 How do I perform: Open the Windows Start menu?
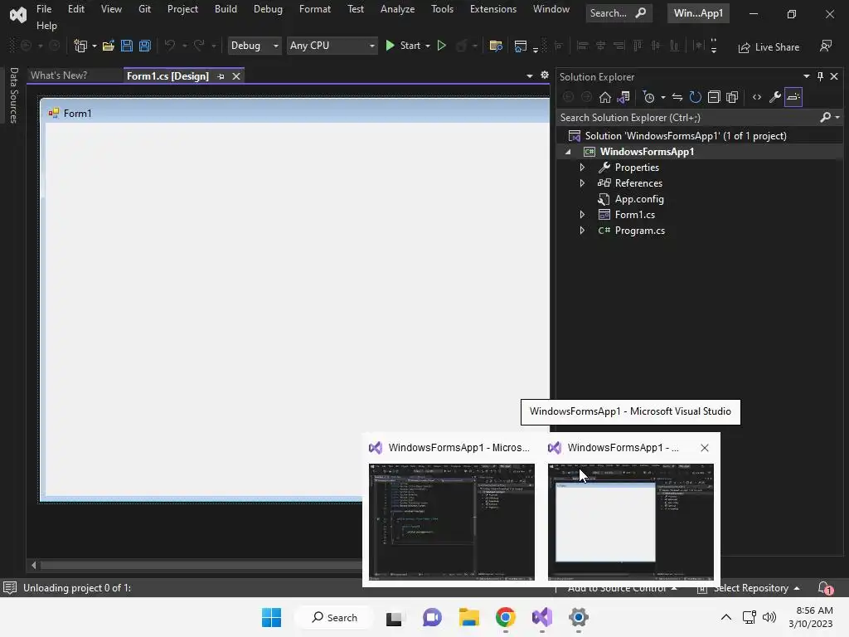(271, 617)
